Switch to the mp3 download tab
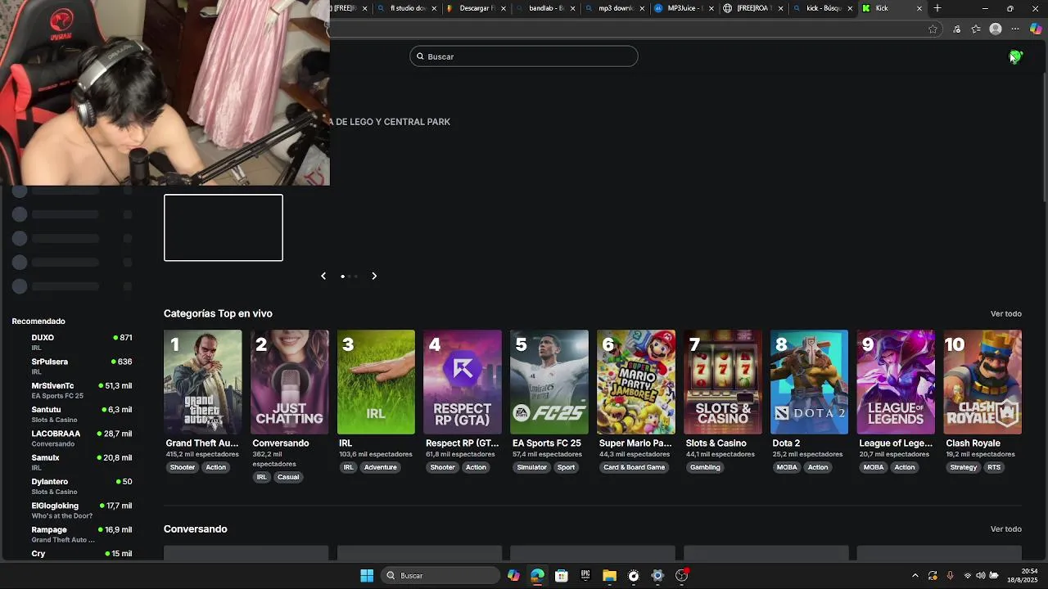 coord(614,8)
